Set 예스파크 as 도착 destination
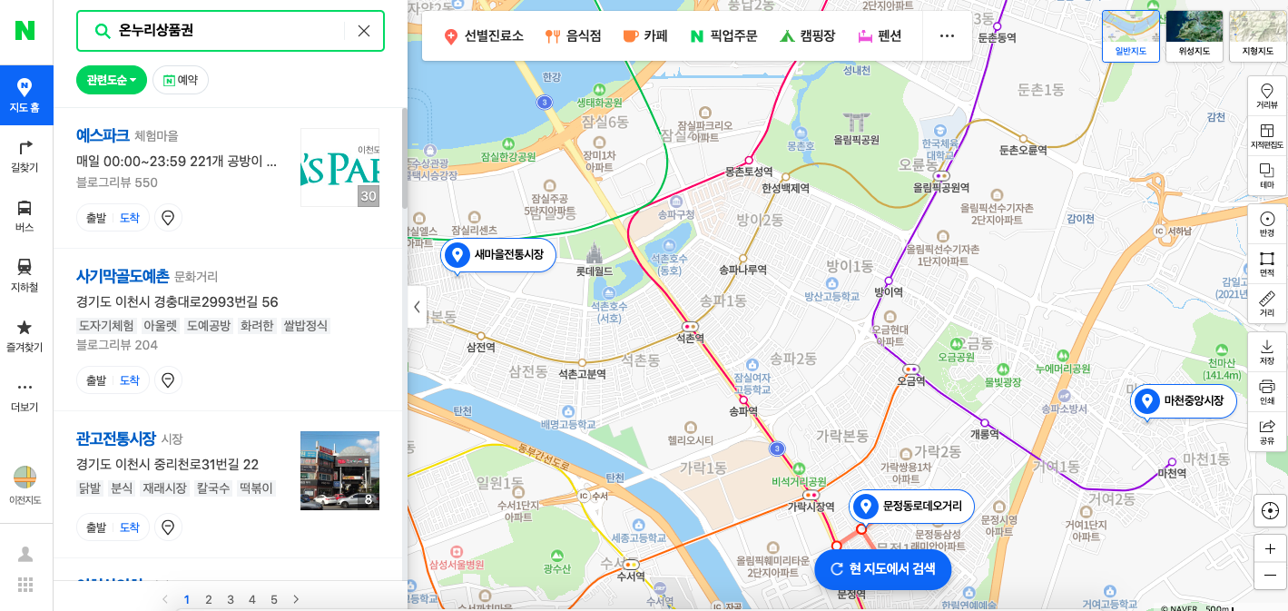 click(130, 218)
